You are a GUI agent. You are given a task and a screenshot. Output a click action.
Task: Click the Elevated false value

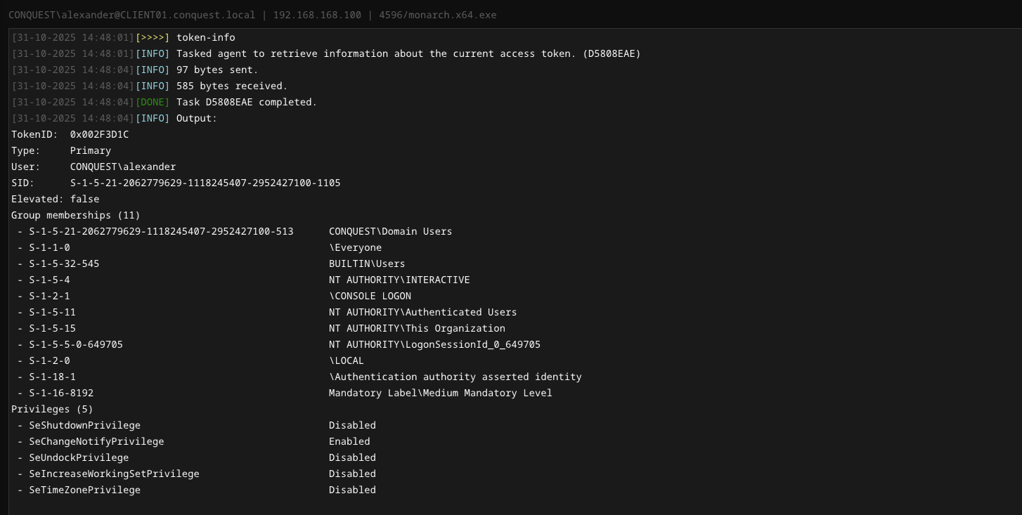[x=84, y=199]
